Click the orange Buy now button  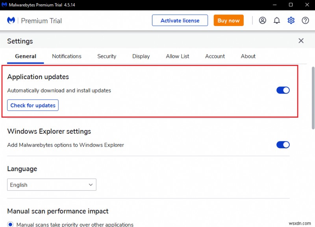click(228, 20)
